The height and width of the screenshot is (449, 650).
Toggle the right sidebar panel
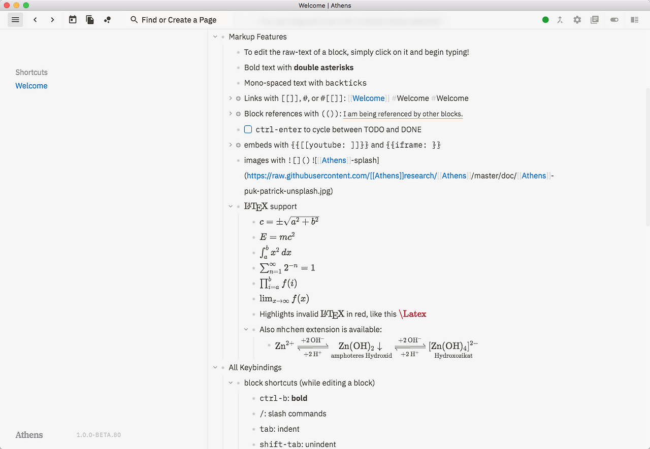point(634,20)
